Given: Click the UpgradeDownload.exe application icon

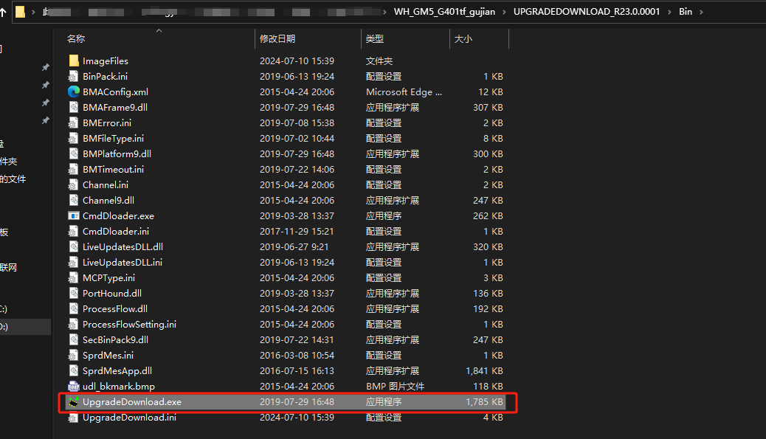Looking at the screenshot, I should [74, 402].
